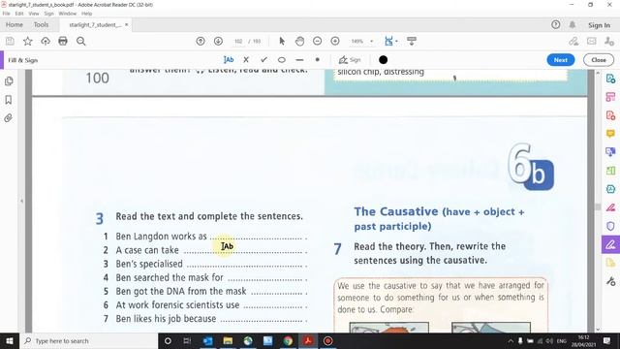Click the page number input field

pos(238,41)
